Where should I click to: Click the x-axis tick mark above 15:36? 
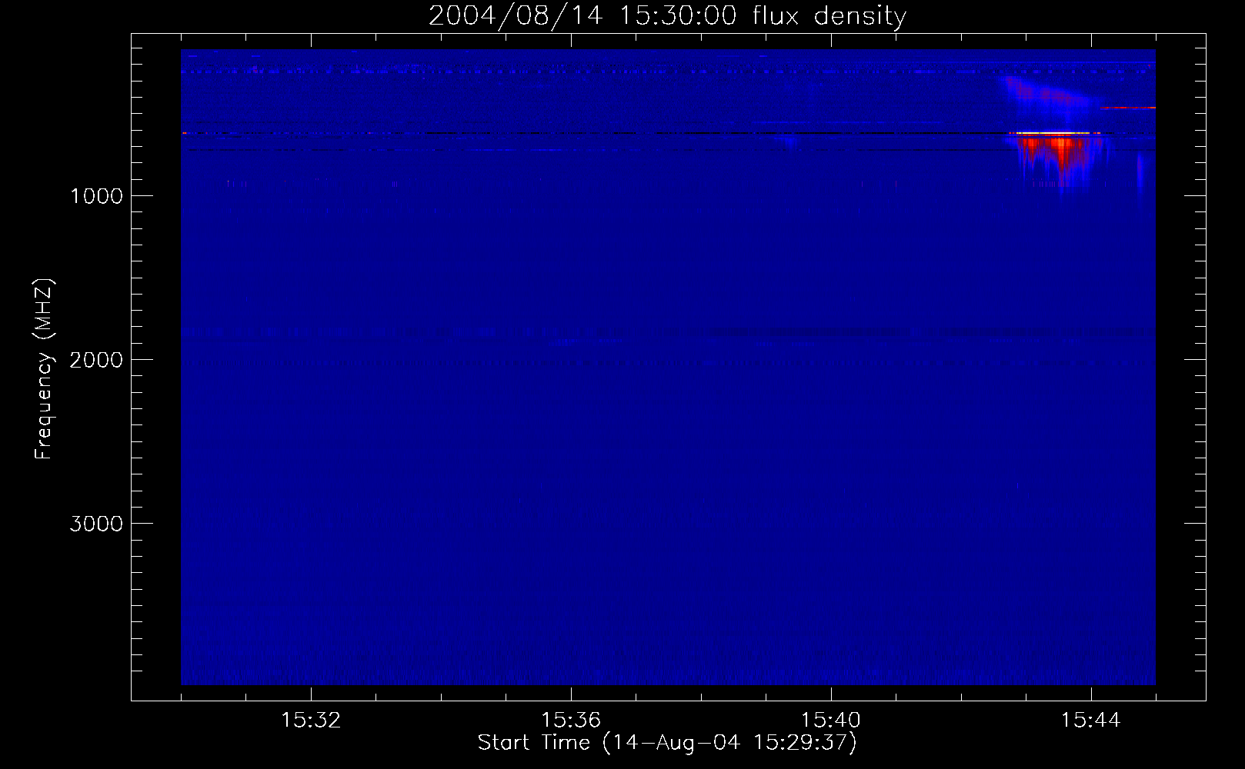pyautogui.click(x=571, y=694)
